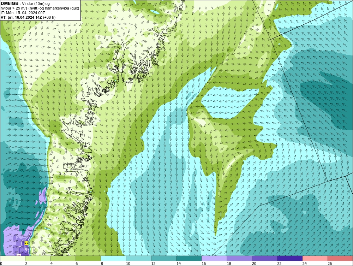
Task: Click the legend scale number "22"
Action: (x=279, y=264)
